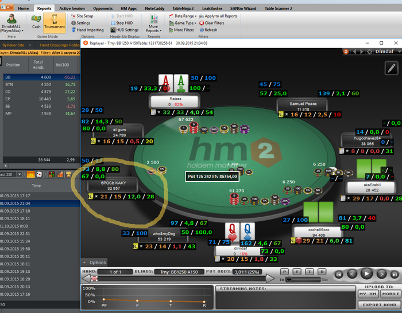Image resolution: width=402 pixels, height=313 pixels.
Task: Open the DimdafALL hero avatar menu
Action: (11, 23)
